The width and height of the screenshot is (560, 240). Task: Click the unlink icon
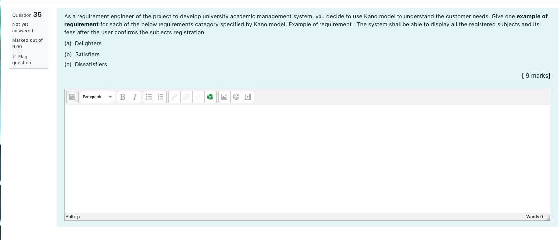186,97
